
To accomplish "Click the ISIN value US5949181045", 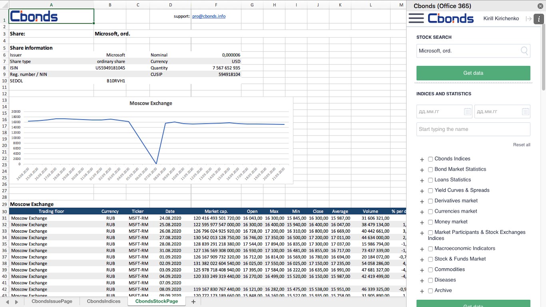I will [x=110, y=68].
